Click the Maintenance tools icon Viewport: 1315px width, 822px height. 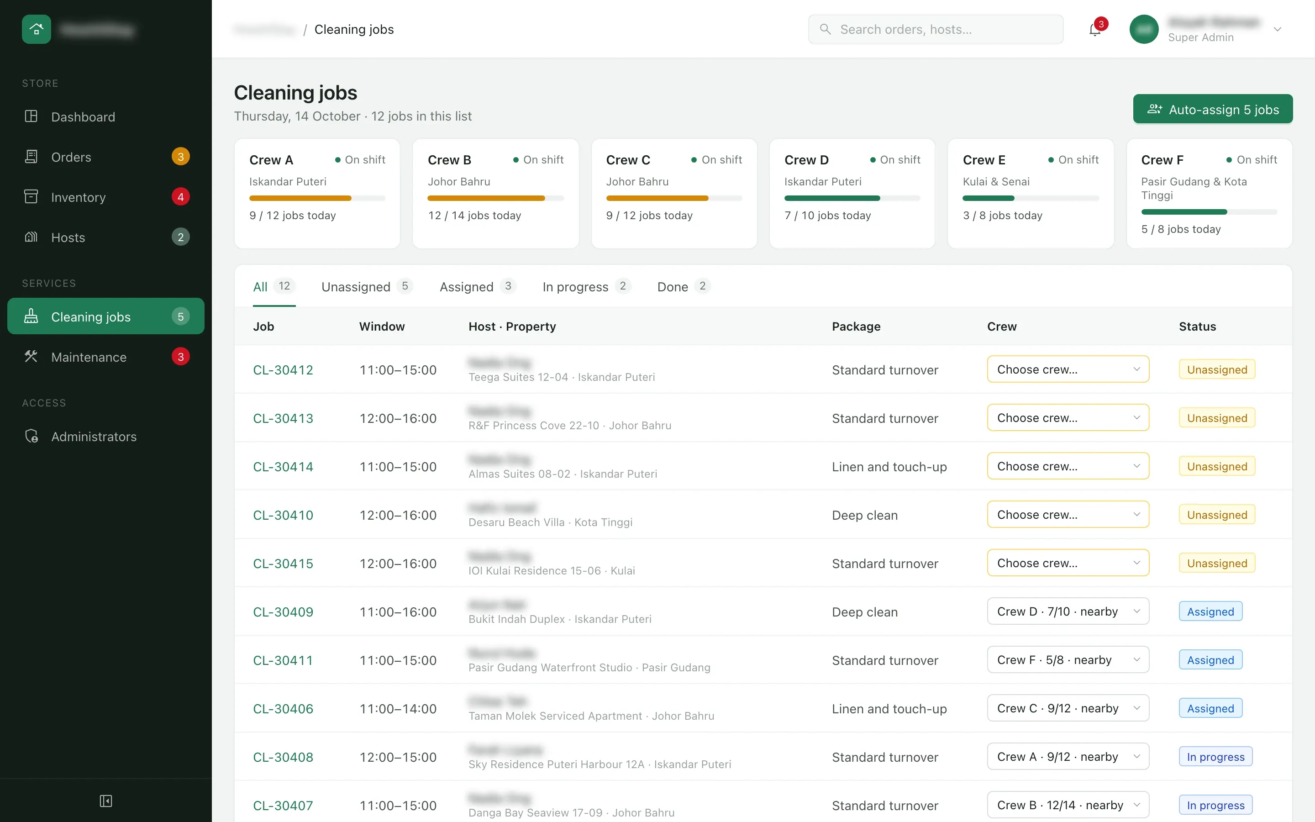tap(31, 357)
